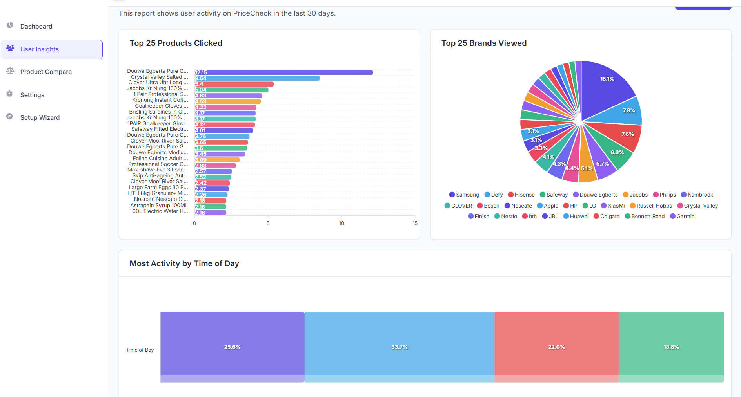
Task: Toggle Kambrook legend entry
Action: [697, 195]
